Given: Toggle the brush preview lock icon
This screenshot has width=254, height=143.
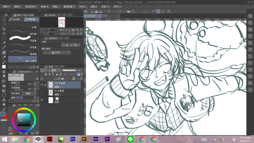Looking at the screenshot, I should (37, 79).
